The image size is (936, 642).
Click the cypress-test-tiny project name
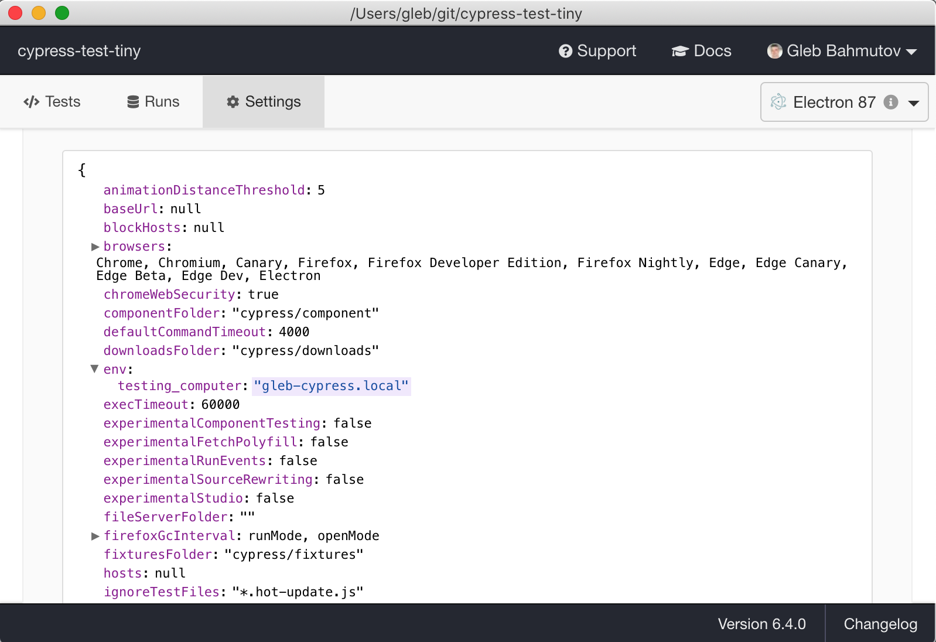pos(79,51)
